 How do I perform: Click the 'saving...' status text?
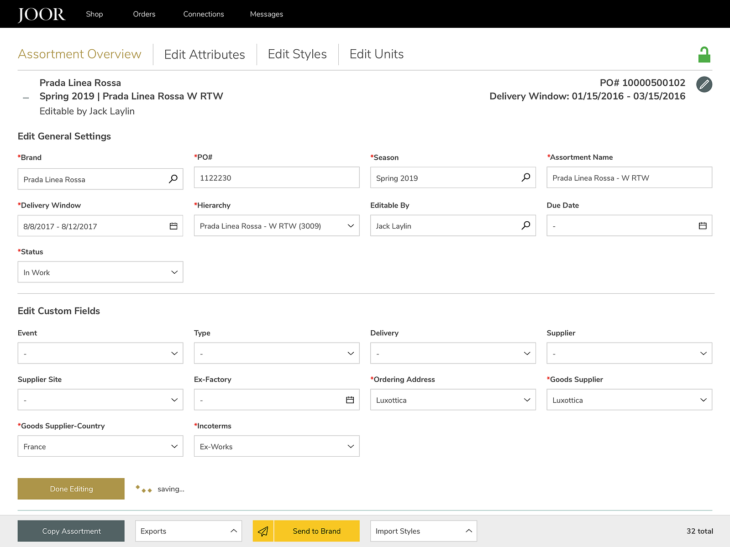click(x=171, y=489)
